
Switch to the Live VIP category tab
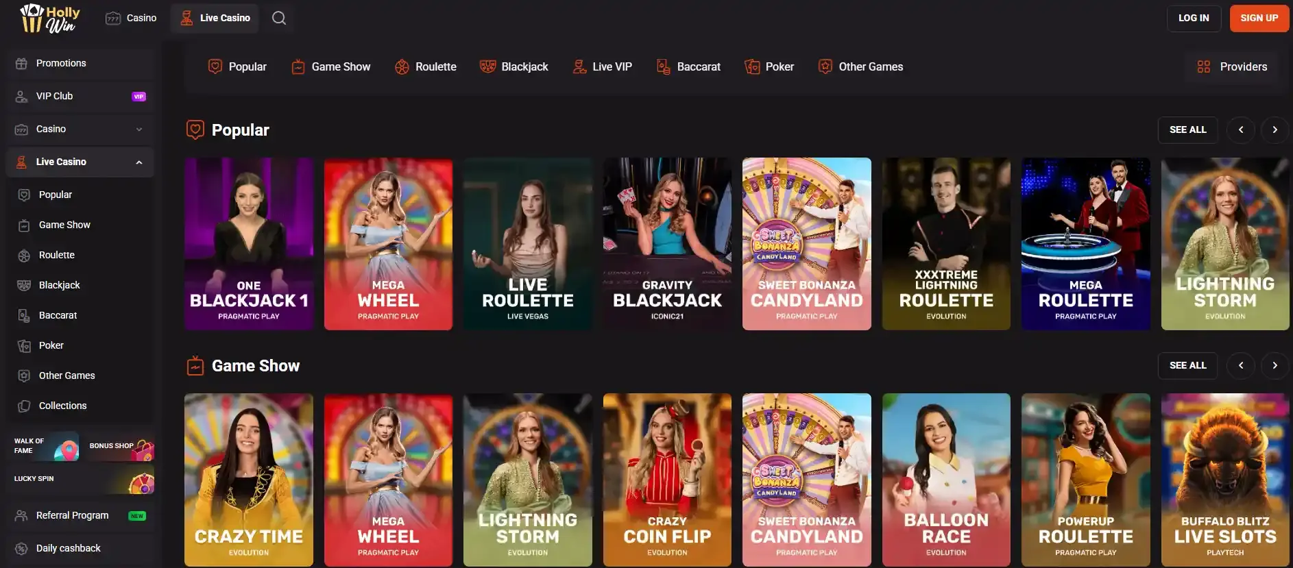coord(603,66)
